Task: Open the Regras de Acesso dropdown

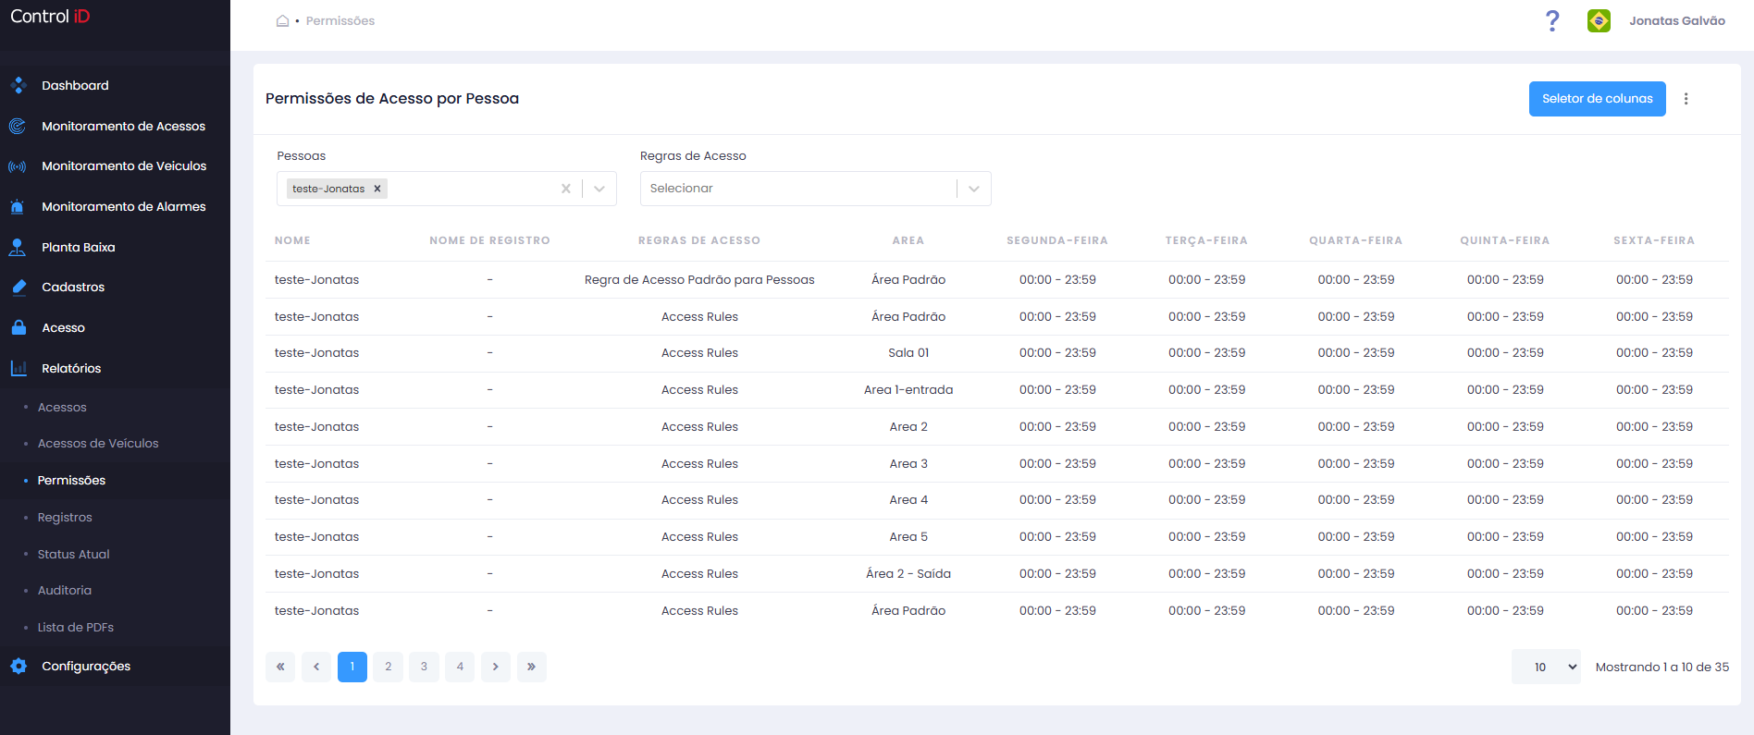Action: [815, 189]
